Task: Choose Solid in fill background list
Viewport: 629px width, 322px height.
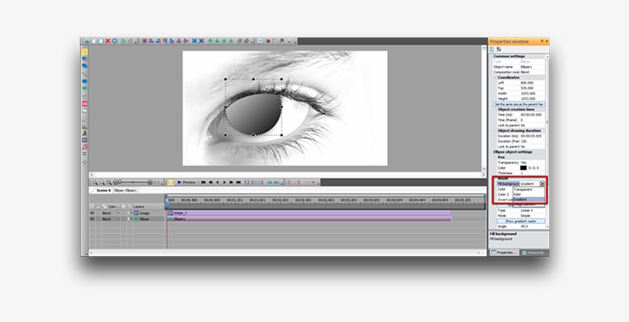Action: [529, 194]
